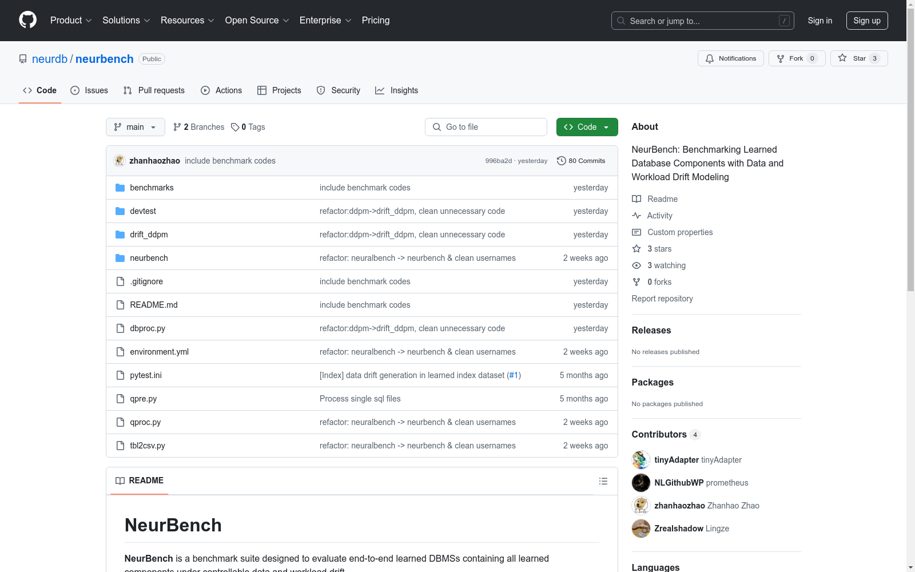View the 3 watching link
915x572 pixels.
659,265
